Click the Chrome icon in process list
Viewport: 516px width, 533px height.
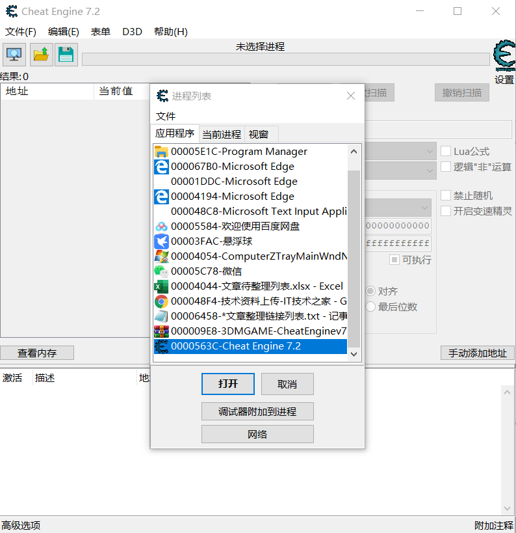coord(161,301)
